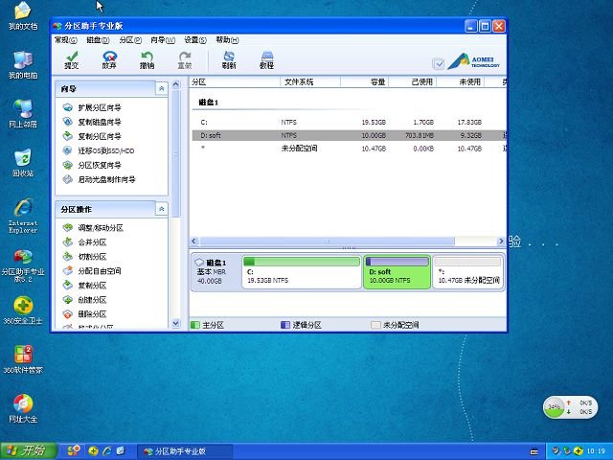Choose 调整/移动分区 operation
613x460 pixels.
click(93, 228)
